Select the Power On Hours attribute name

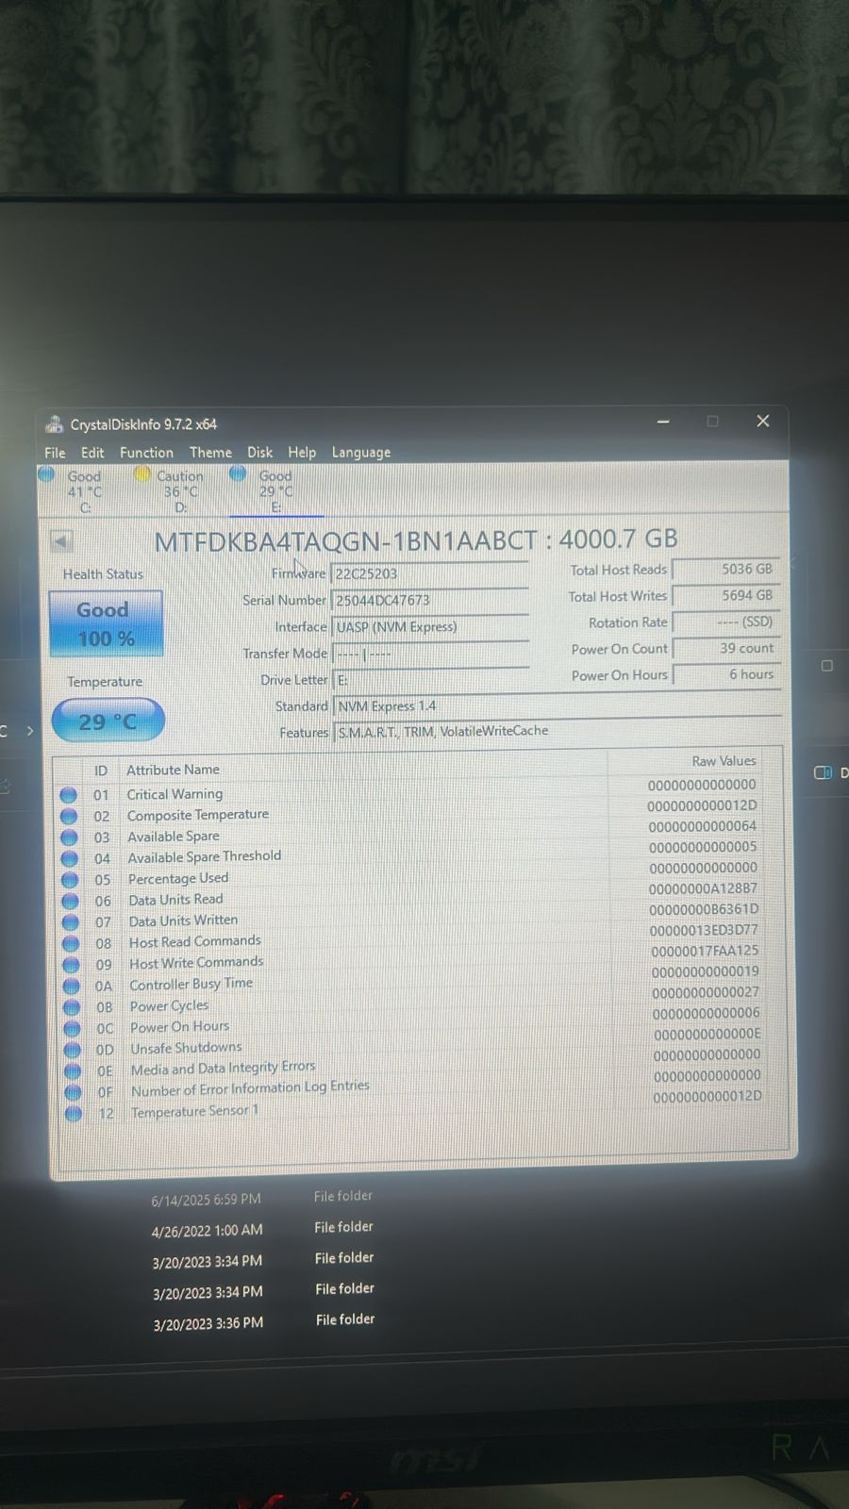(179, 1027)
